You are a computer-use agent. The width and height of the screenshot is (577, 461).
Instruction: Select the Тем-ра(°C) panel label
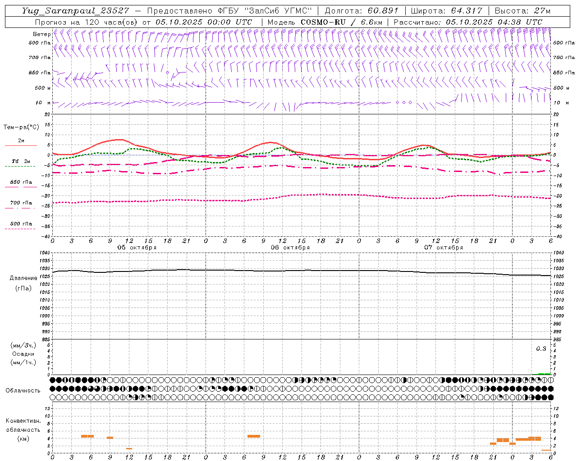[21, 127]
